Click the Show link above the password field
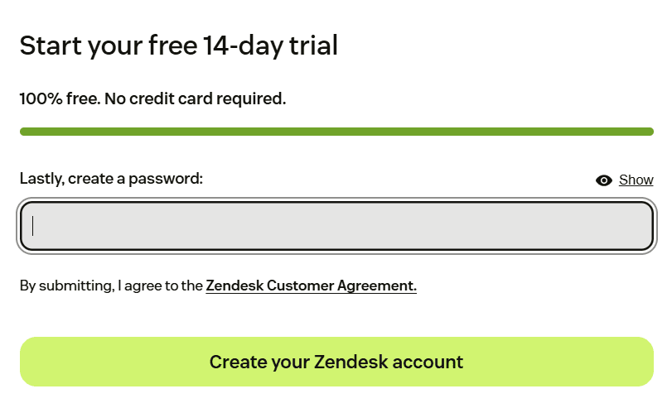The width and height of the screenshot is (672, 408). 636,180
